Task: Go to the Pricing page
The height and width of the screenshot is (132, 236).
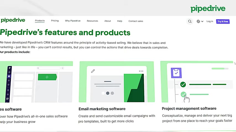Action: coord(55,21)
